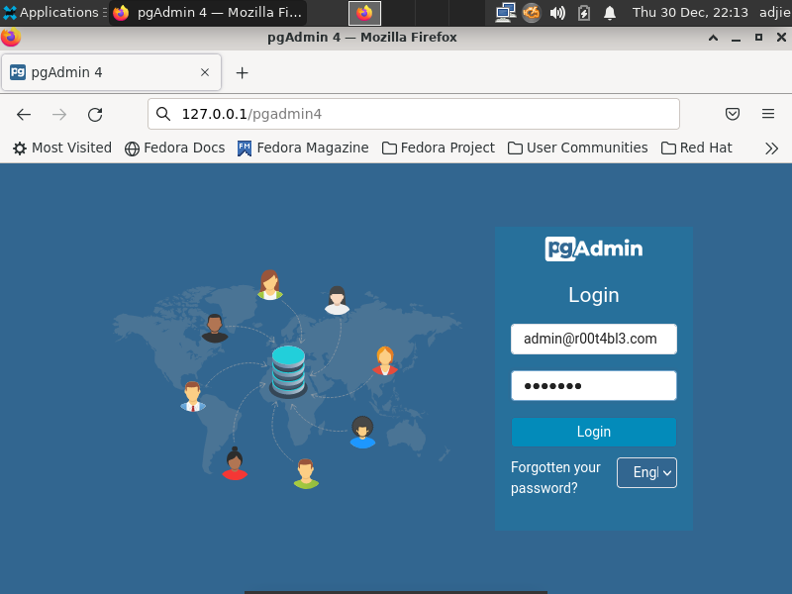Screen dimensions: 792x594
Task: Open the Fedora Docs bookmark
Action: (175, 148)
